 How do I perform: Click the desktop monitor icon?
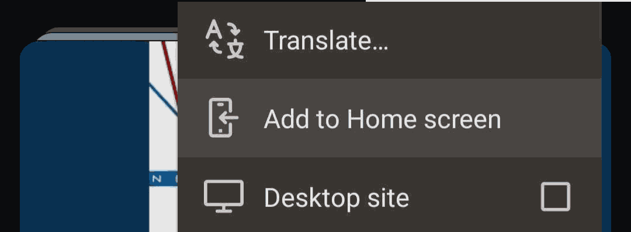coord(223,196)
